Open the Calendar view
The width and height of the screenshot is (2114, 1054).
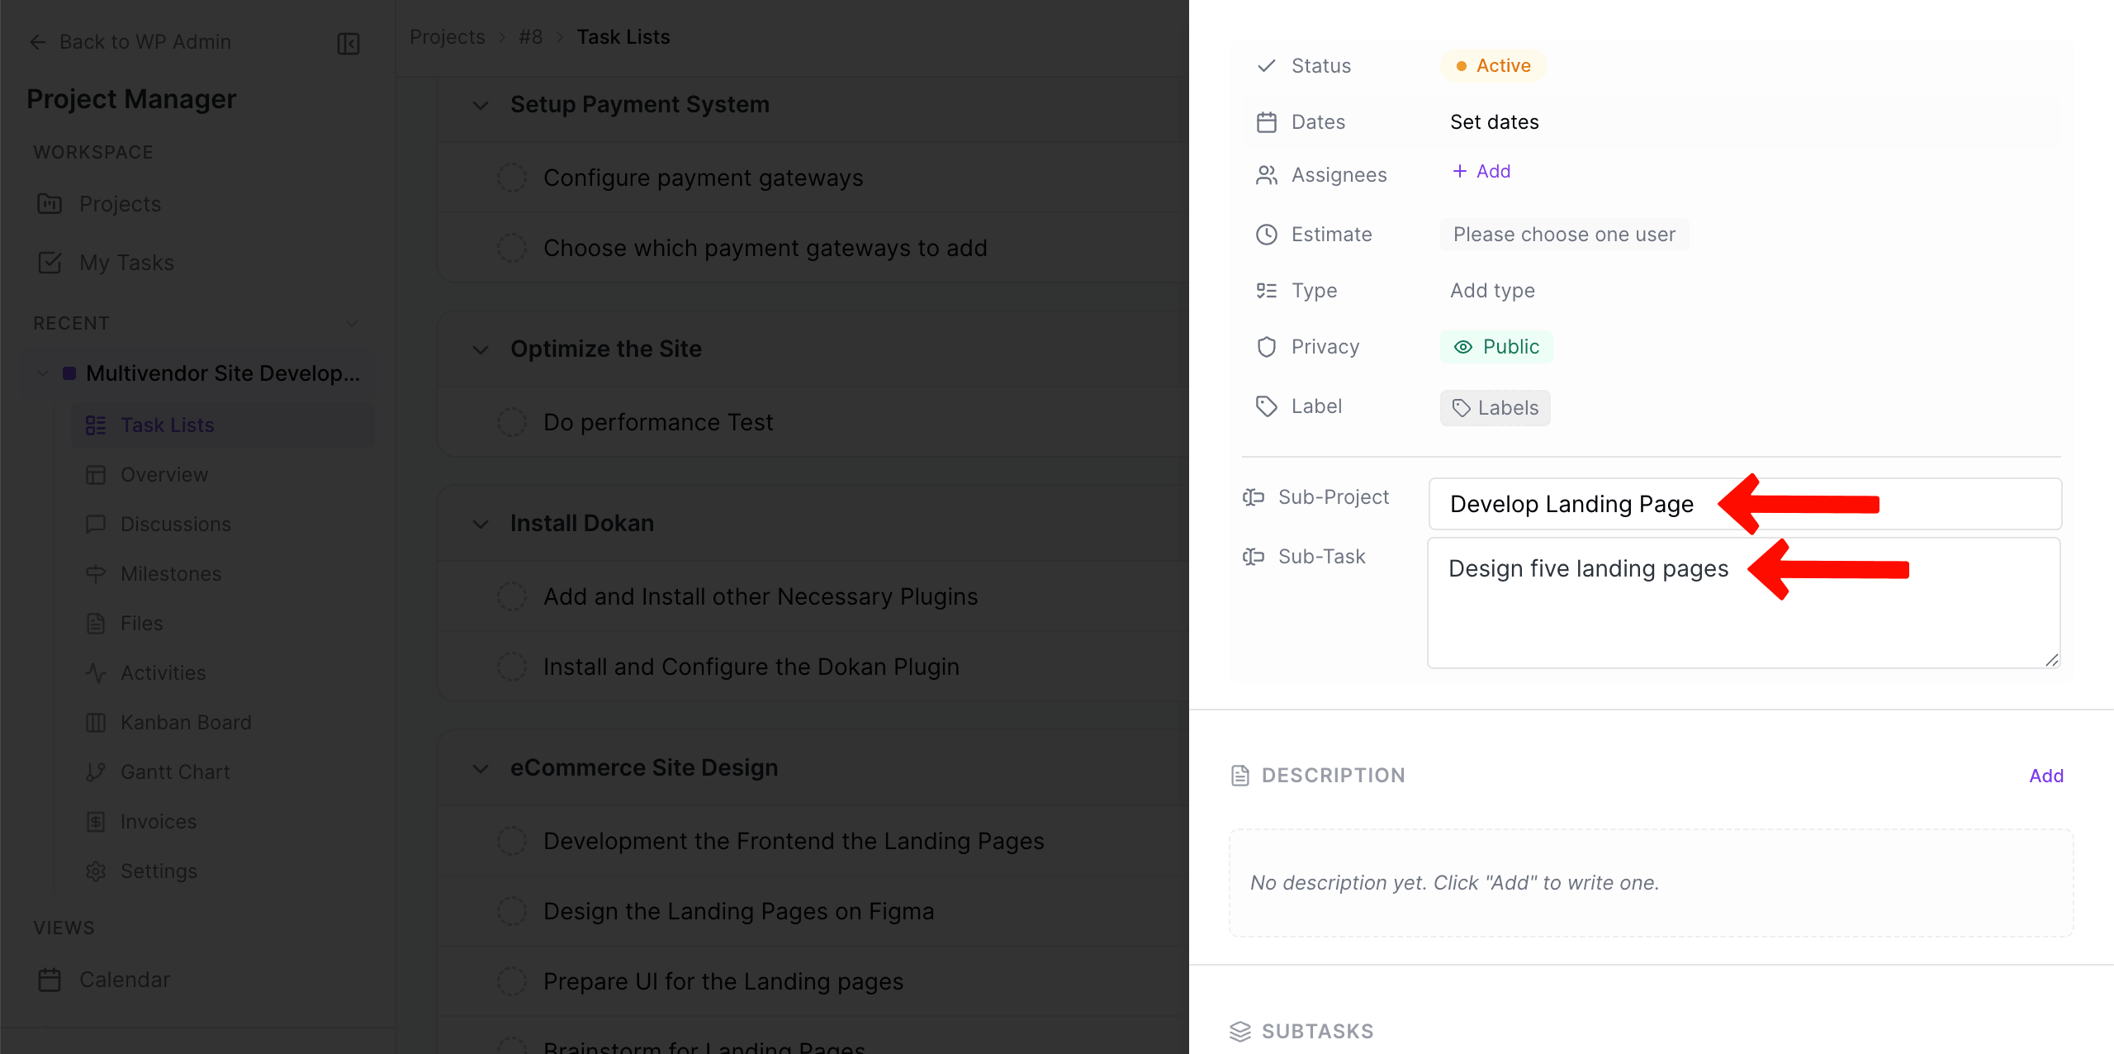[125, 979]
